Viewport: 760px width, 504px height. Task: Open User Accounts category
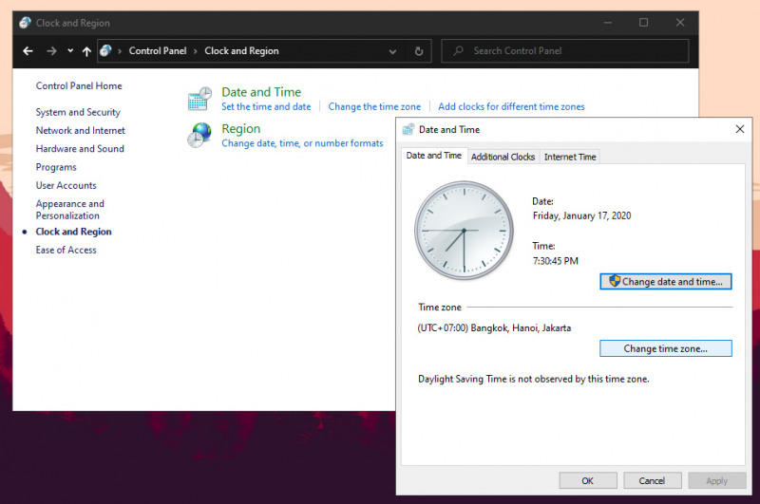66,185
